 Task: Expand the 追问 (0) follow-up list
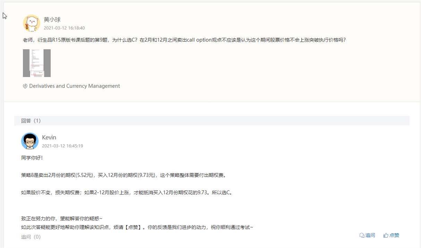pyautogui.click(x=31, y=237)
